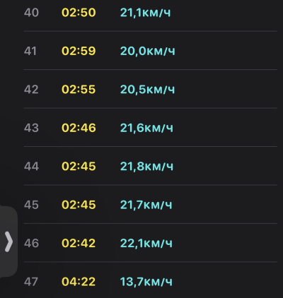
Task: Select lap 41 number
Action: pos(30,51)
